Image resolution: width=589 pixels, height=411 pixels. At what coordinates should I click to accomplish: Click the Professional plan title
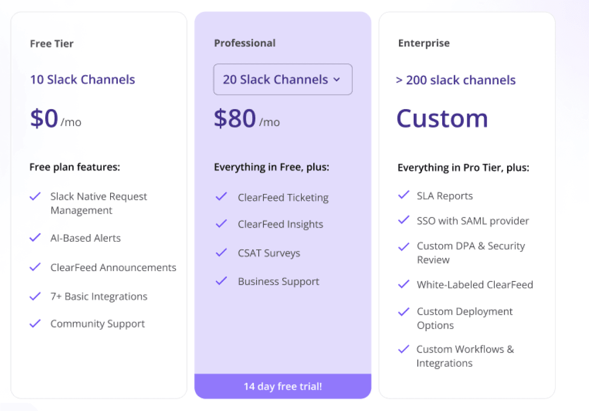coord(245,43)
